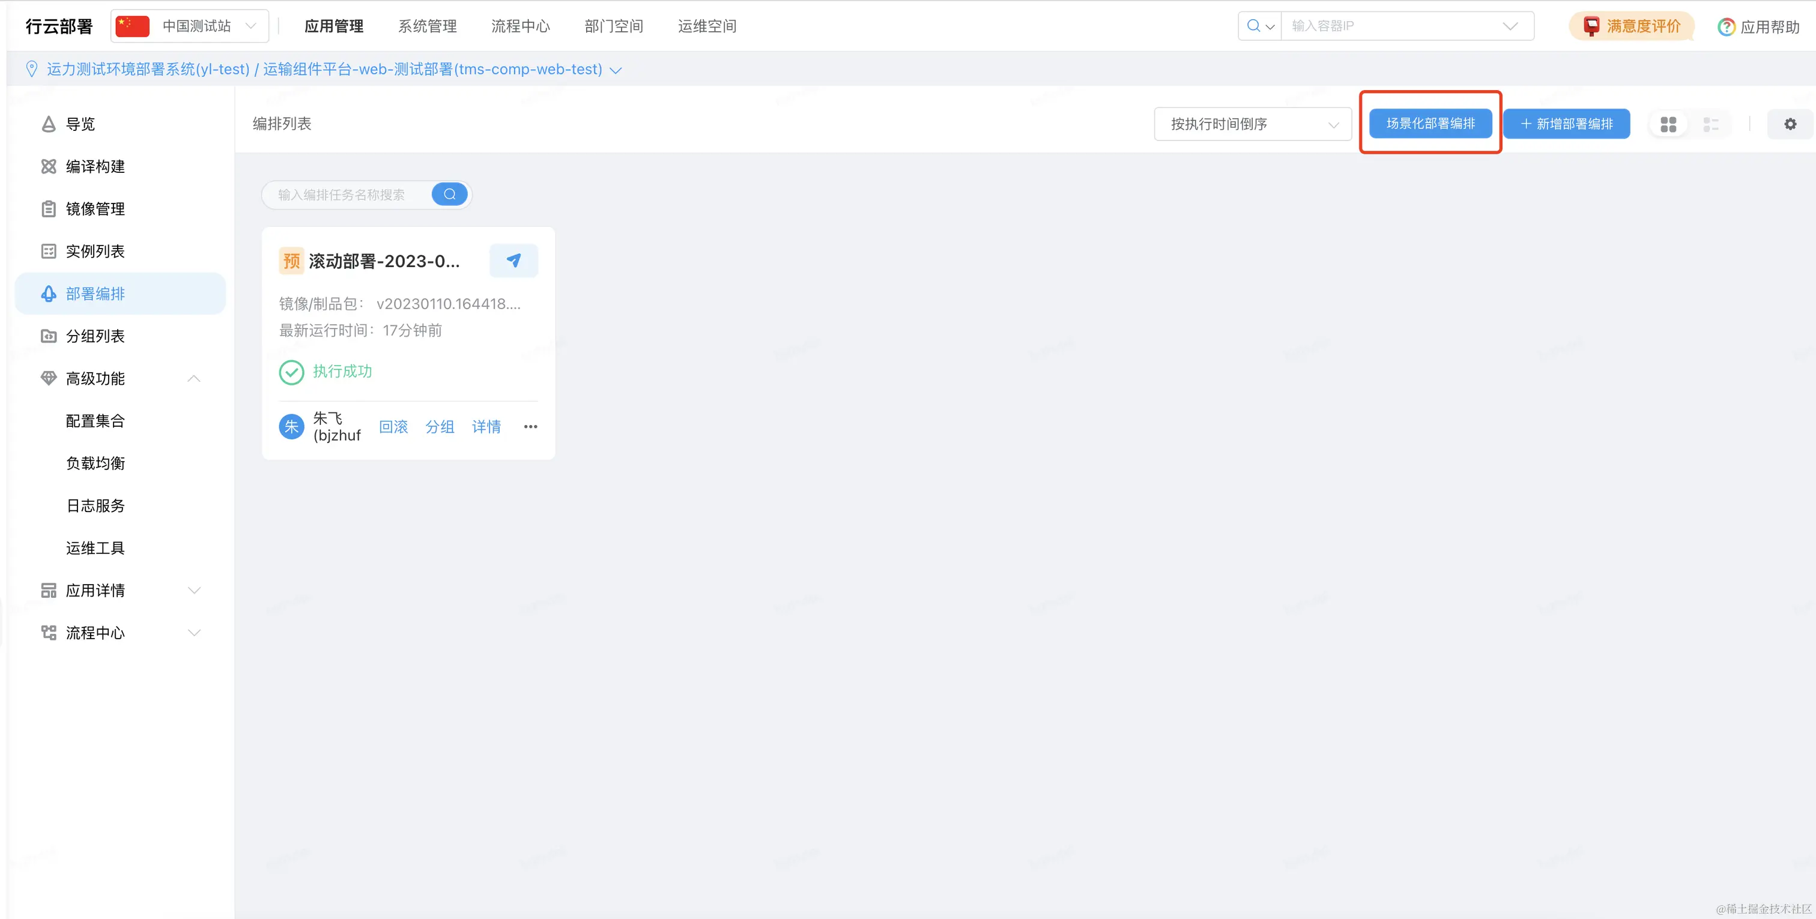
Task: Switch to 运维空间 top menu
Action: coord(707,26)
